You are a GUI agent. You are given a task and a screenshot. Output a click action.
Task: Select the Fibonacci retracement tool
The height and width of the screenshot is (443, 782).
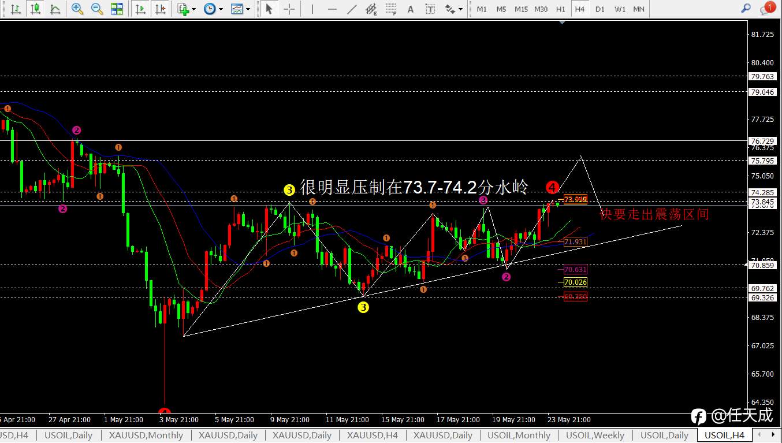click(x=391, y=9)
